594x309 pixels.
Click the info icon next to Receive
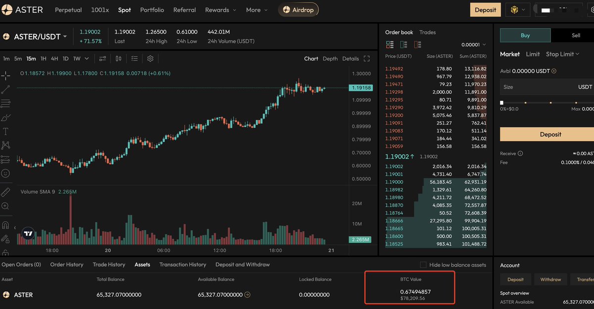(520, 154)
